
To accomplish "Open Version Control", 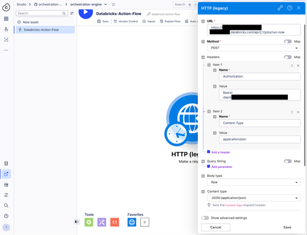I will coord(126,22).
